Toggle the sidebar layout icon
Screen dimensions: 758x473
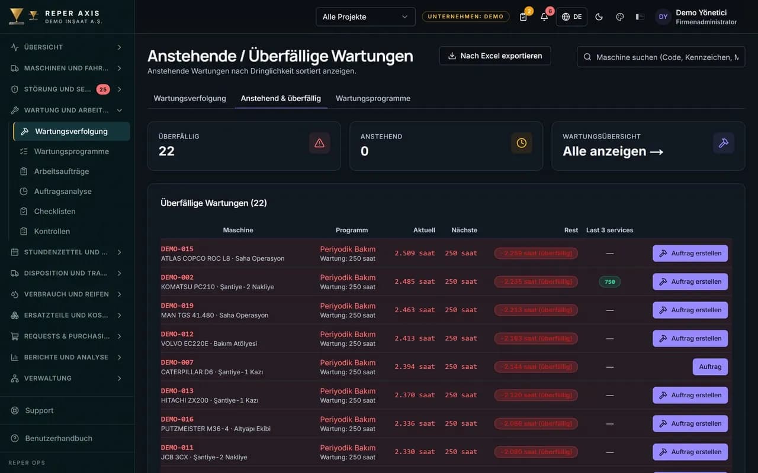click(x=640, y=17)
